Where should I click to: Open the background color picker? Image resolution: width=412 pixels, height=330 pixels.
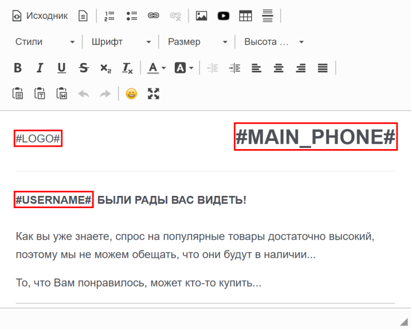tap(184, 68)
